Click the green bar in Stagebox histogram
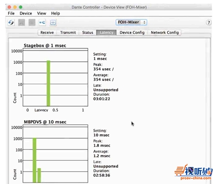This screenshot has width=218, height=184. 48,83
